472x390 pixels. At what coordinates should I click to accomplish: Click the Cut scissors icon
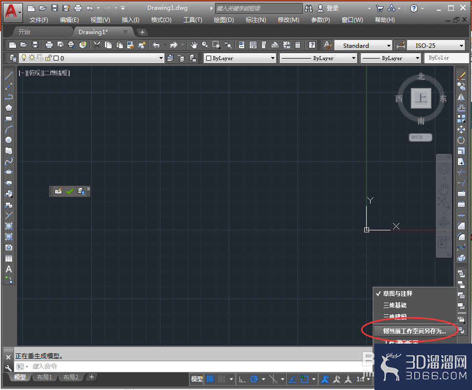(x=97, y=45)
